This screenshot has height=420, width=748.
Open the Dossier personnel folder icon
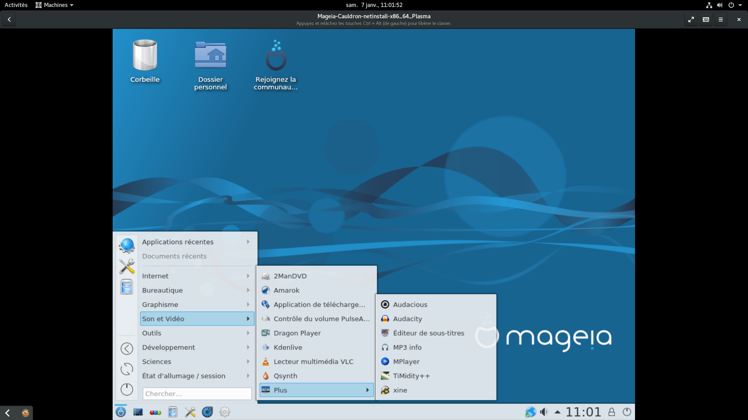click(210, 65)
